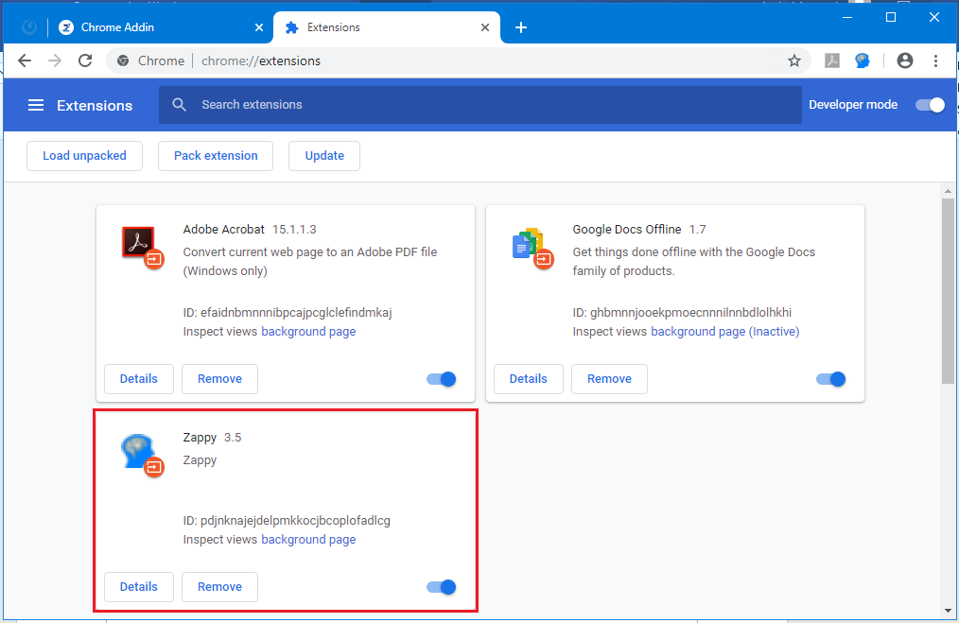Screen dimensions: 959x623
Task: Bookmark this page with the star icon
Action: [793, 61]
